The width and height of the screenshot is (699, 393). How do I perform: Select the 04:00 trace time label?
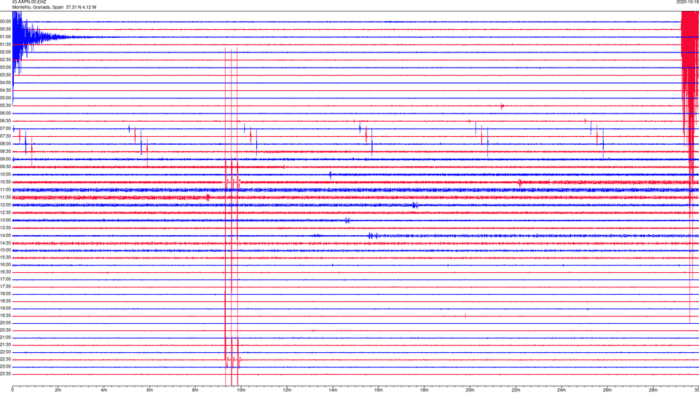6,82
